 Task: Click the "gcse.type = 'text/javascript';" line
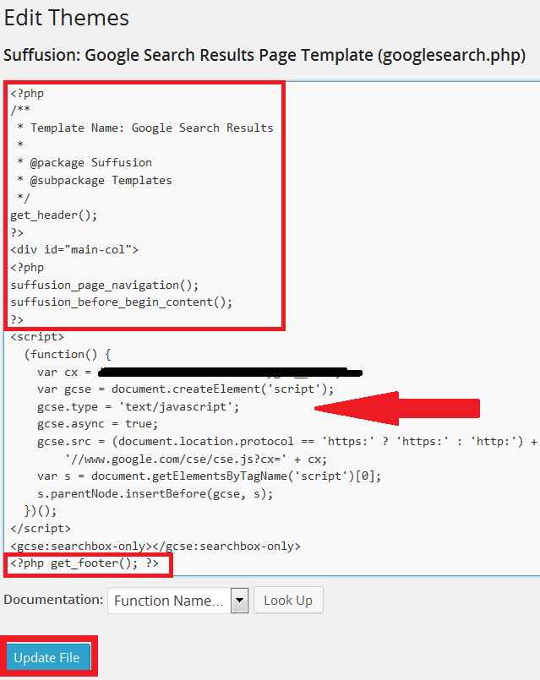[x=138, y=407]
